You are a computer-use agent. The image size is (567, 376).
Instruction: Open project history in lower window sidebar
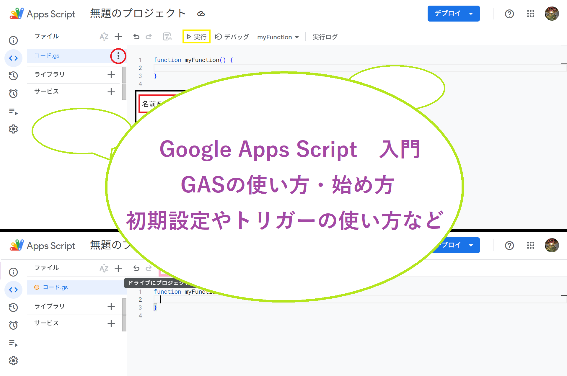click(x=13, y=308)
